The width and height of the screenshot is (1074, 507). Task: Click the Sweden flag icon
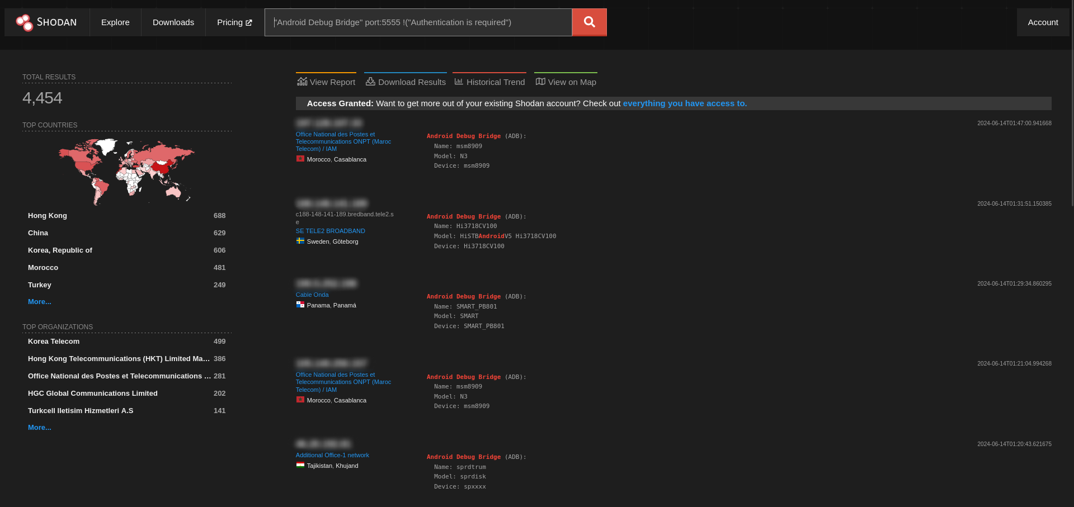(x=300, y=241)
